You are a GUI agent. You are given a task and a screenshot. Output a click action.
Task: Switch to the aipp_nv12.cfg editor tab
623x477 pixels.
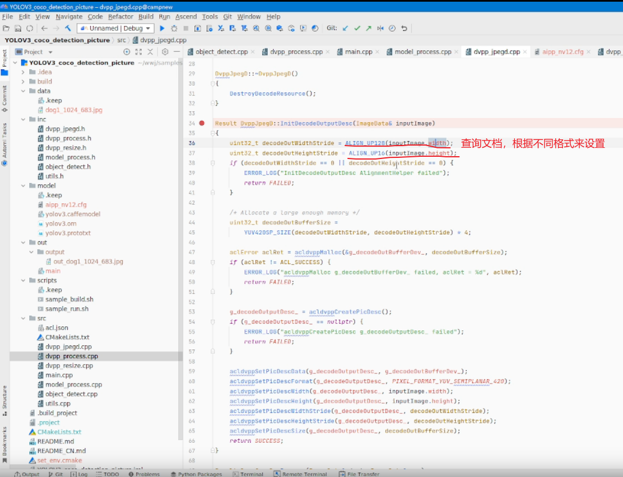tap(562, 52)
